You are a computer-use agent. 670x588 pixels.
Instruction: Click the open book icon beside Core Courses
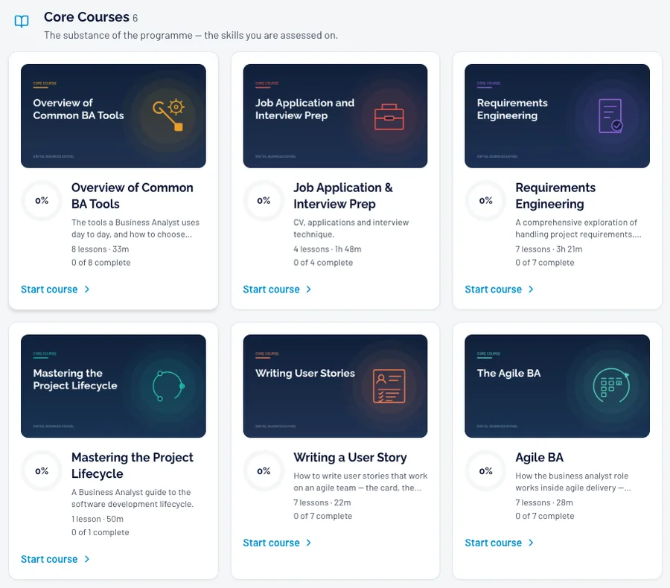coord(22,21)
